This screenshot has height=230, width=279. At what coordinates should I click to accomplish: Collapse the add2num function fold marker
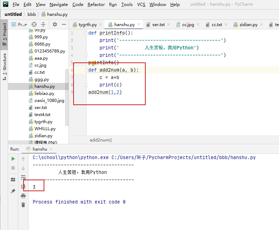pyautogui.click(x=86, y=70)
